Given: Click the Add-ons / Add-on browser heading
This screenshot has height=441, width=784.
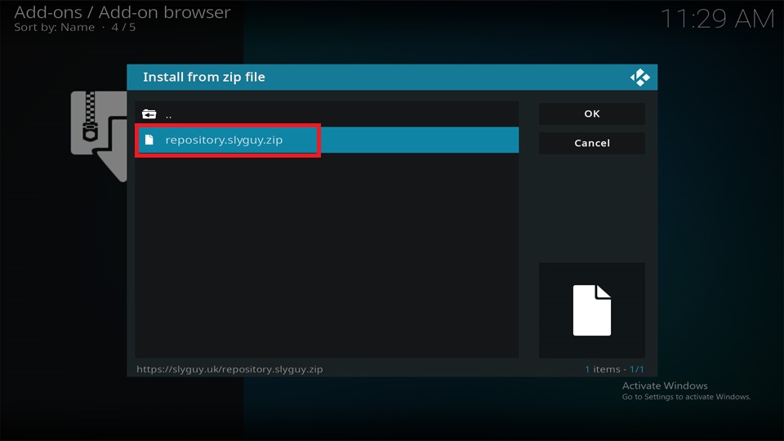Looking at the screenshot, I should pyautogui.click(x=122, y=12).
